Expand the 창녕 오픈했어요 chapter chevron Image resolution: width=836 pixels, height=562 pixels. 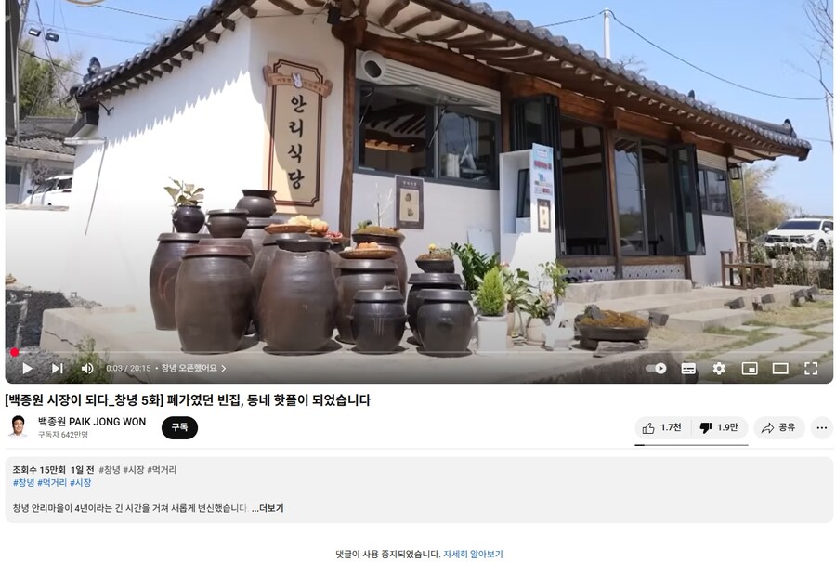point(223,369)
